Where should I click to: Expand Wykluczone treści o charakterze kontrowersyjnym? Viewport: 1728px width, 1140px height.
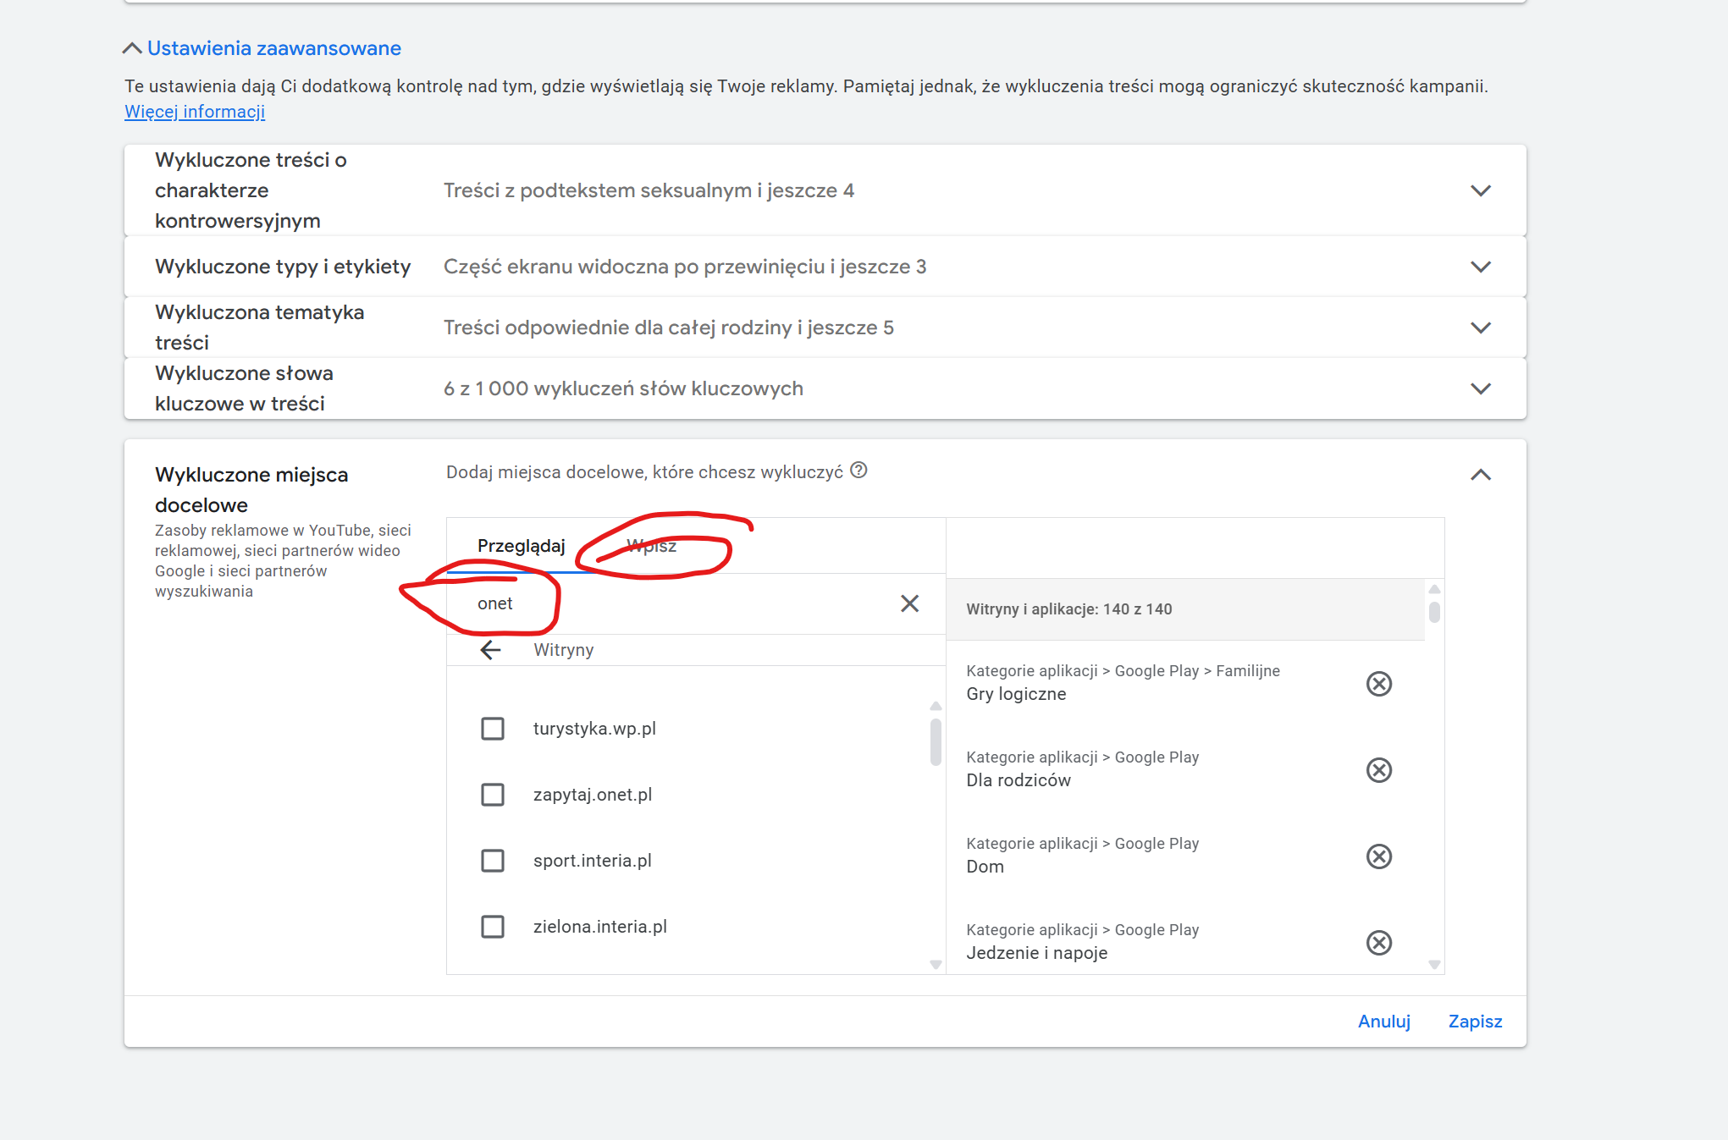[1480, 190]
